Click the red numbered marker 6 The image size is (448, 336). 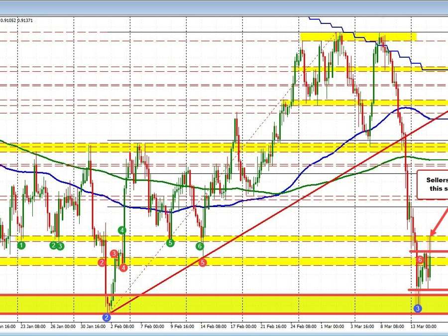pyautogui.click(x=419, y=259)
